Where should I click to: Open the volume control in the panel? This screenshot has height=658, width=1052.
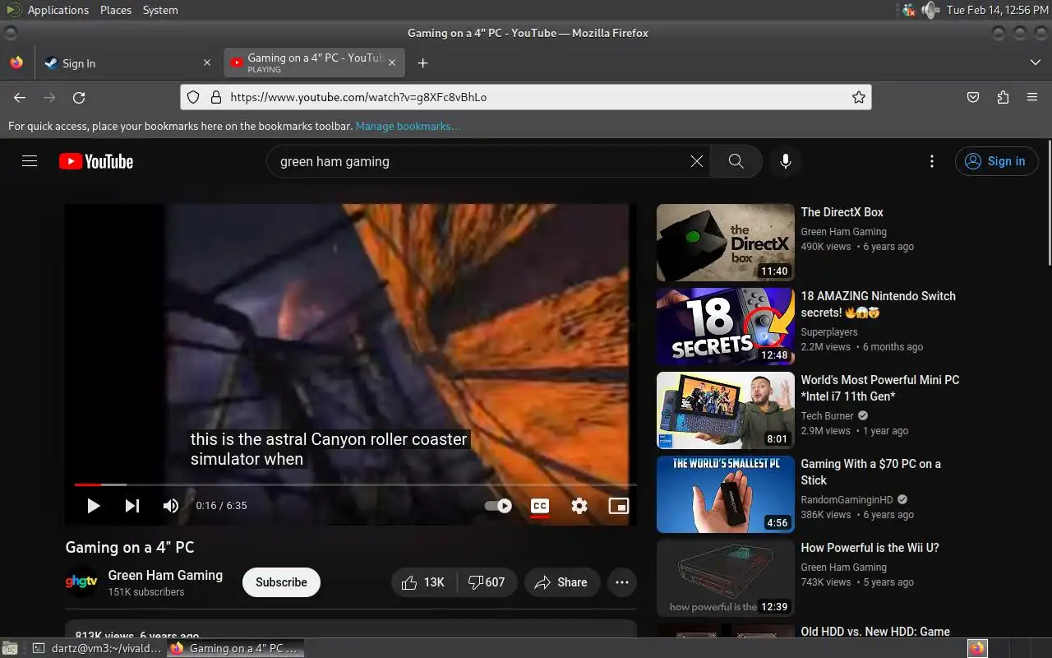pyautogui.click(x=930, y=10)
